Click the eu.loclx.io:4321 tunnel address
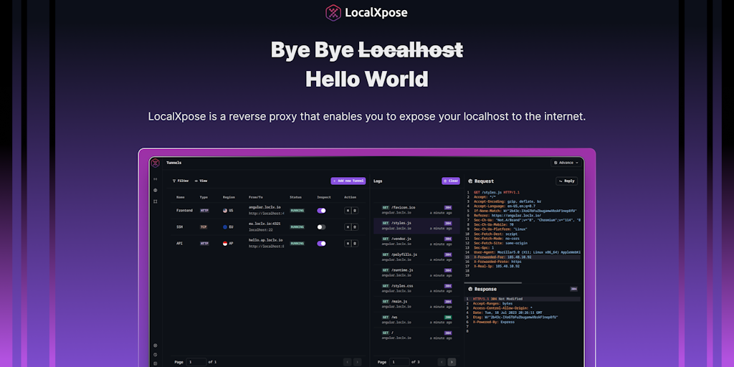The height and width of the screenshot is (367, 734). click(264, 224)
